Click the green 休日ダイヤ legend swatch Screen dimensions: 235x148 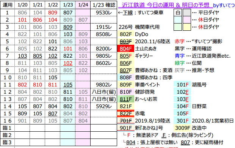click(178, 27)
